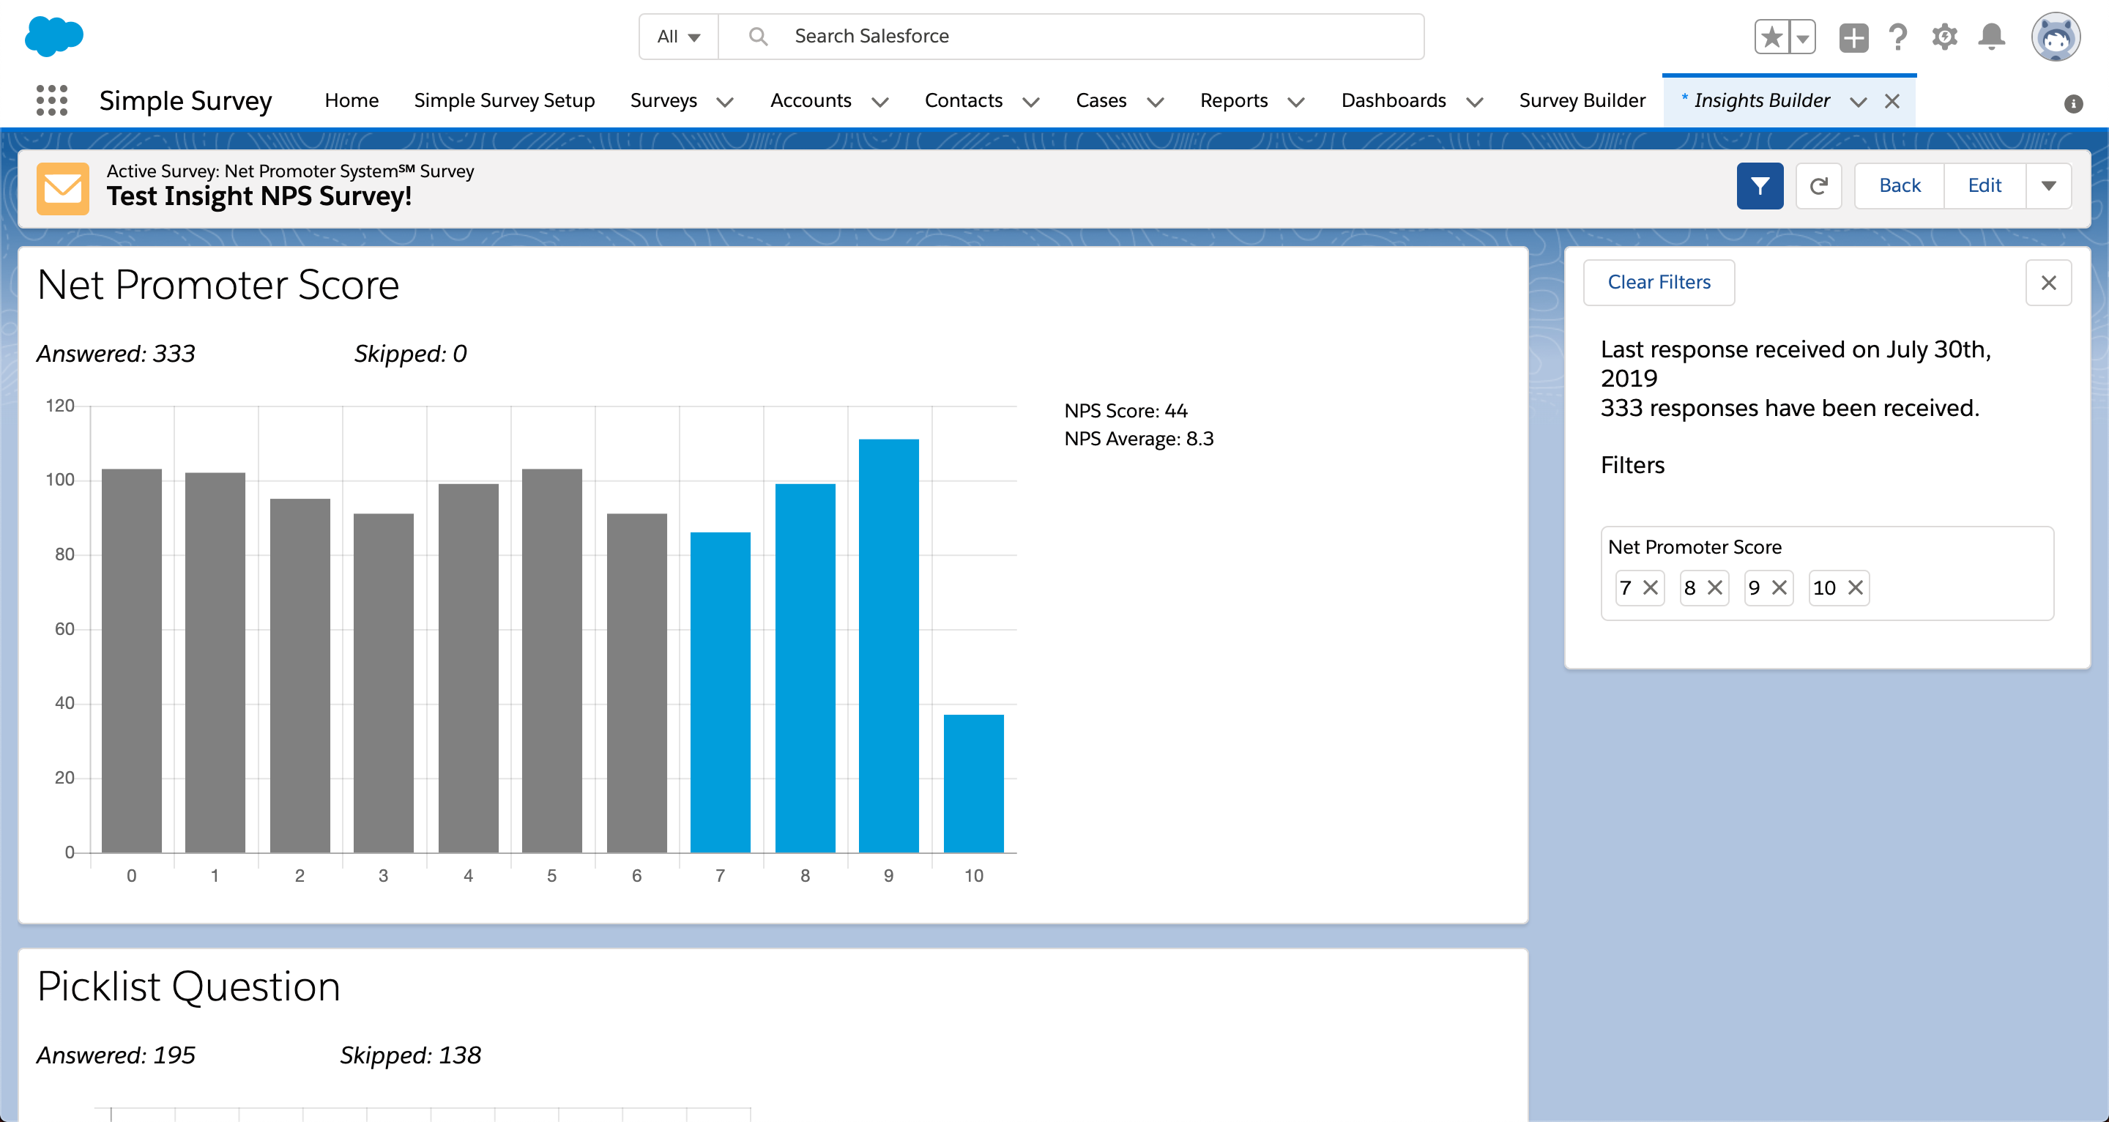Click the blue bar for score 9
2109x1122 pixels.
click(888, 645)
